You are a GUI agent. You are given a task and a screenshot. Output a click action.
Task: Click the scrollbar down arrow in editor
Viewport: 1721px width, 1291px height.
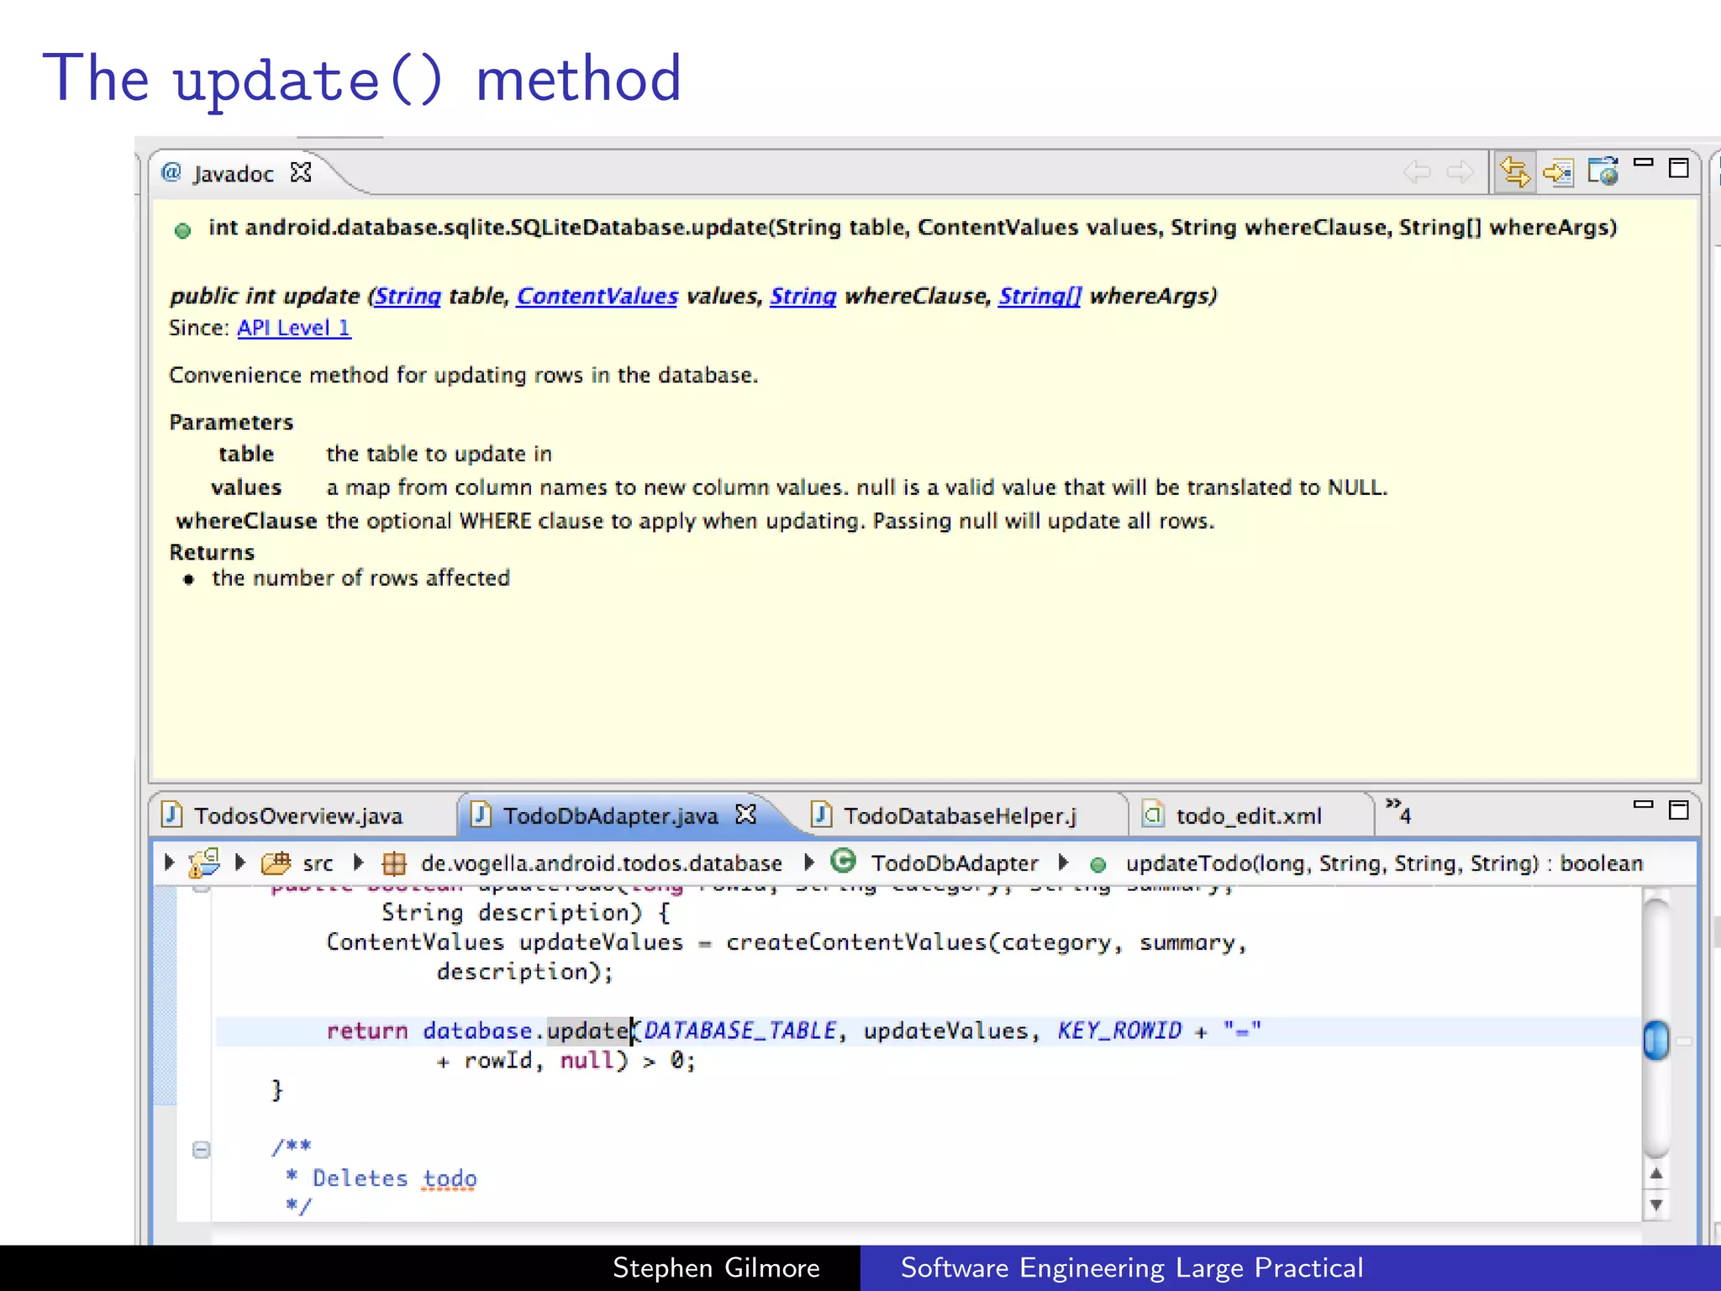point(1656,1204)
